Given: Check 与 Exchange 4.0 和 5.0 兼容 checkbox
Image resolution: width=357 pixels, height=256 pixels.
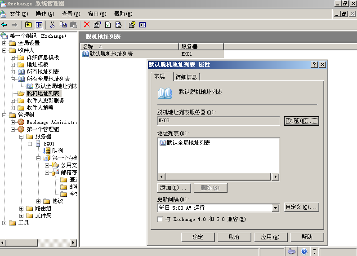Looking at the screenshot, I should pos(160,219).
